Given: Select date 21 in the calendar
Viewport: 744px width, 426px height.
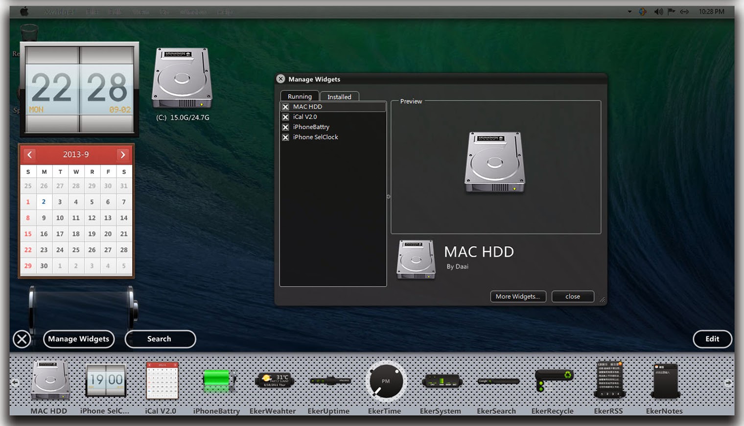Looking at the screenshot, I should [124, 234].
